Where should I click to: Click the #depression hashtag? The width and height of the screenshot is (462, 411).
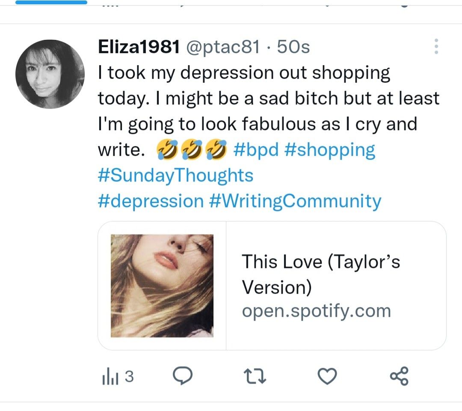[151, 201]
